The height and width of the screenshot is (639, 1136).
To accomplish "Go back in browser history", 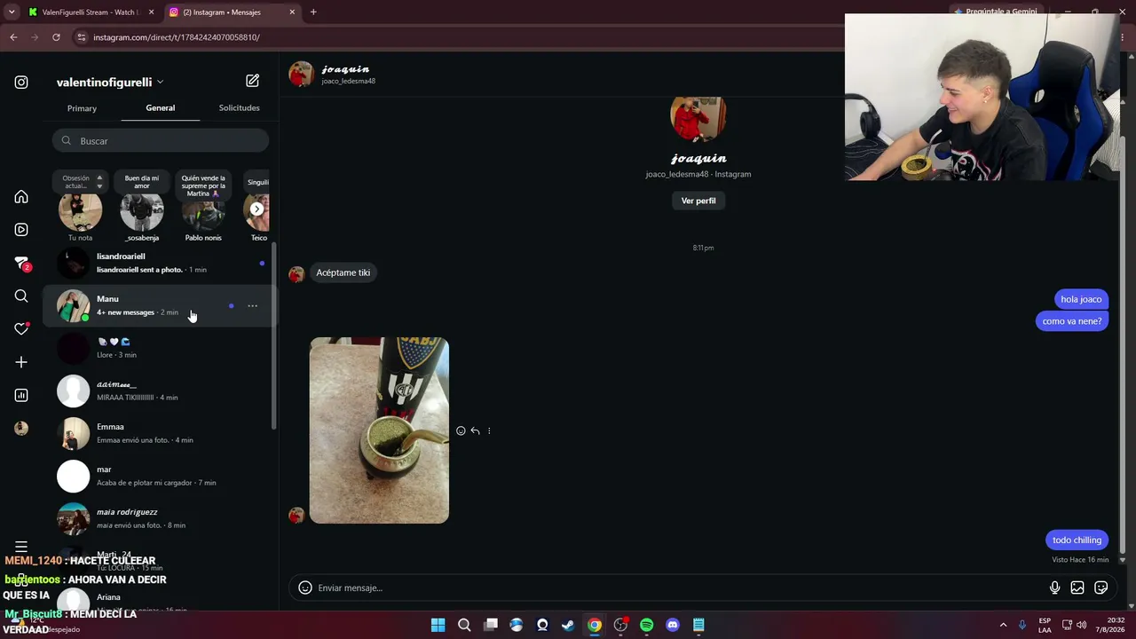I will coord(13,37).
